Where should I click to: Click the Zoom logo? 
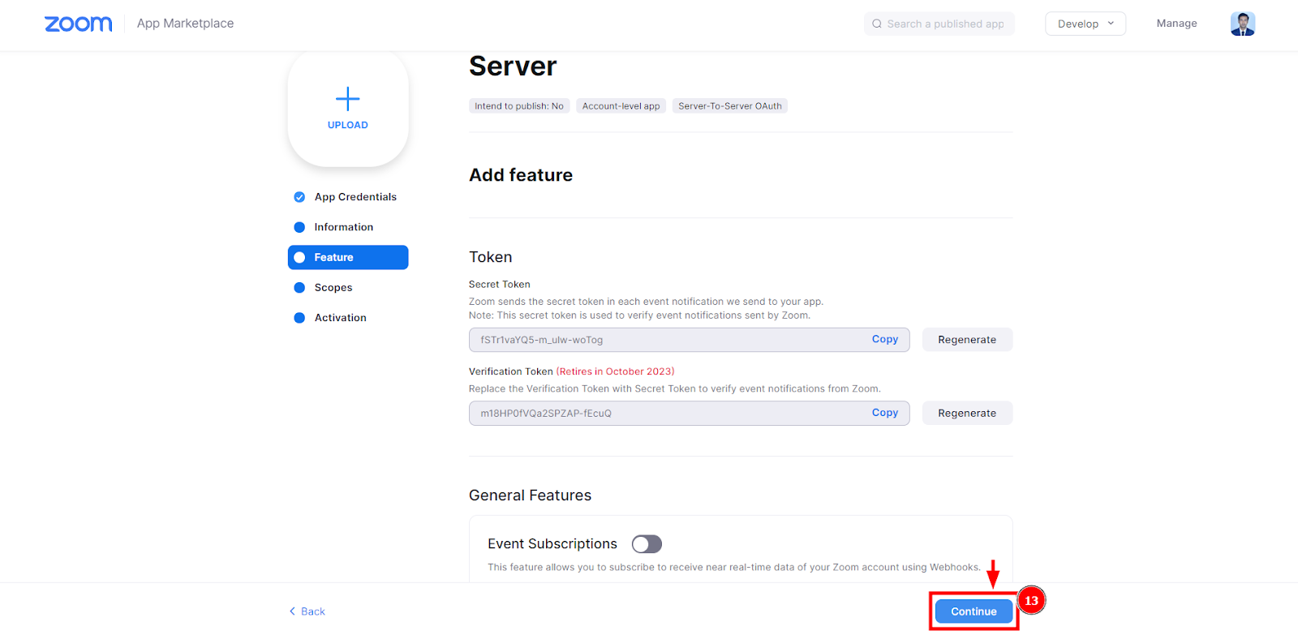coord(79,24)
